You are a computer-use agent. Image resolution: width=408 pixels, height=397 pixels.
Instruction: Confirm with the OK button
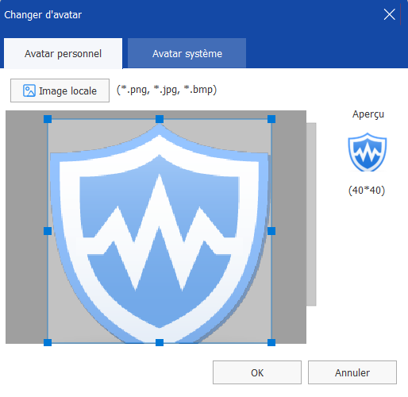click(257, 372)
